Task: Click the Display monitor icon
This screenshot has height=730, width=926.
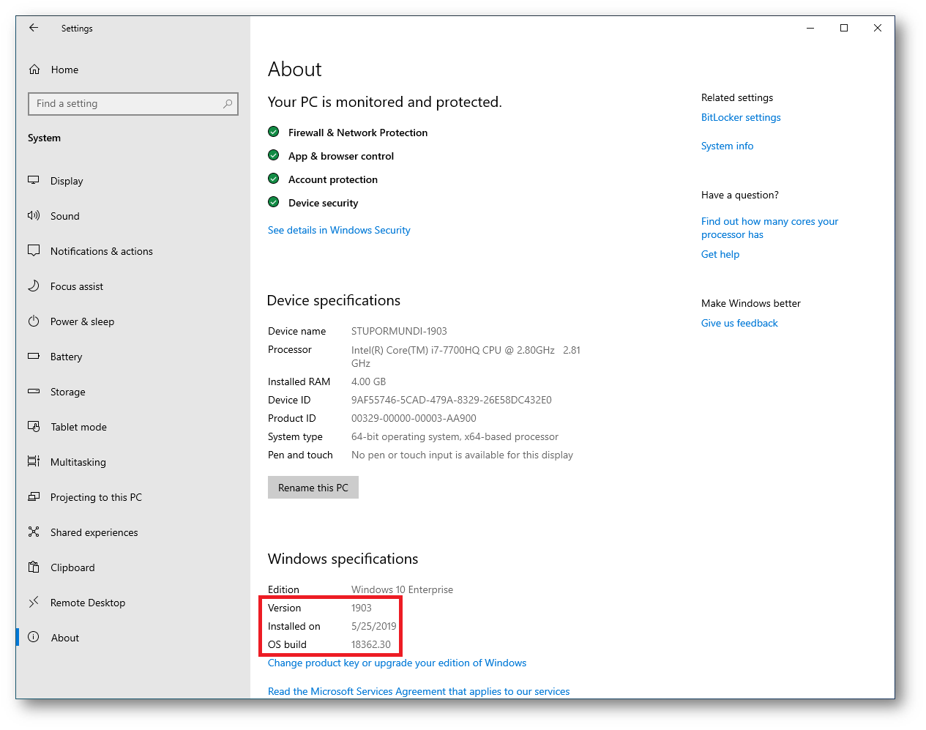Action: [x=34, y=180]
